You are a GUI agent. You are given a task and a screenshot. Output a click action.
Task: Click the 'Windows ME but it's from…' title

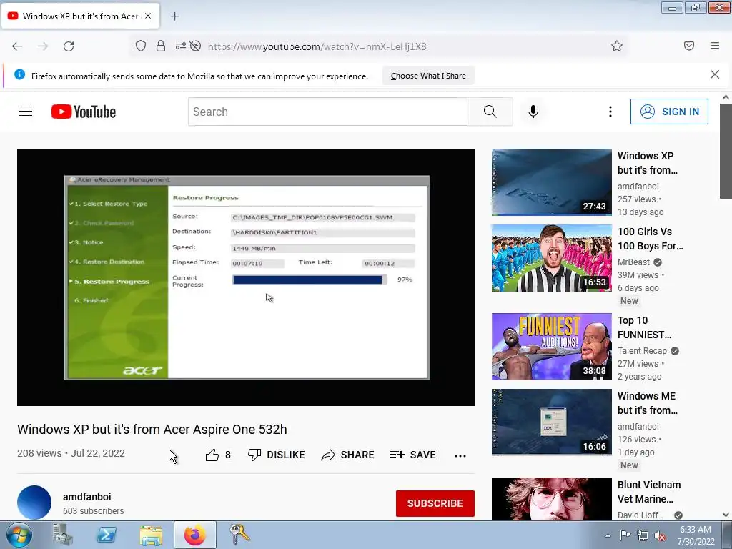(648, 403)
